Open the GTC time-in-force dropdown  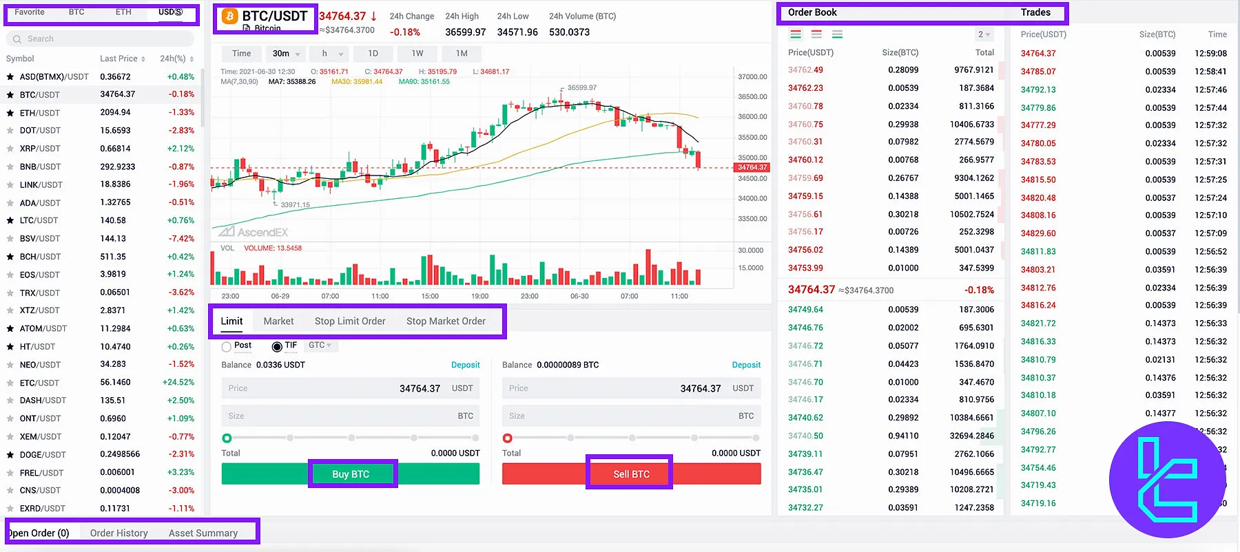(320, 346)
